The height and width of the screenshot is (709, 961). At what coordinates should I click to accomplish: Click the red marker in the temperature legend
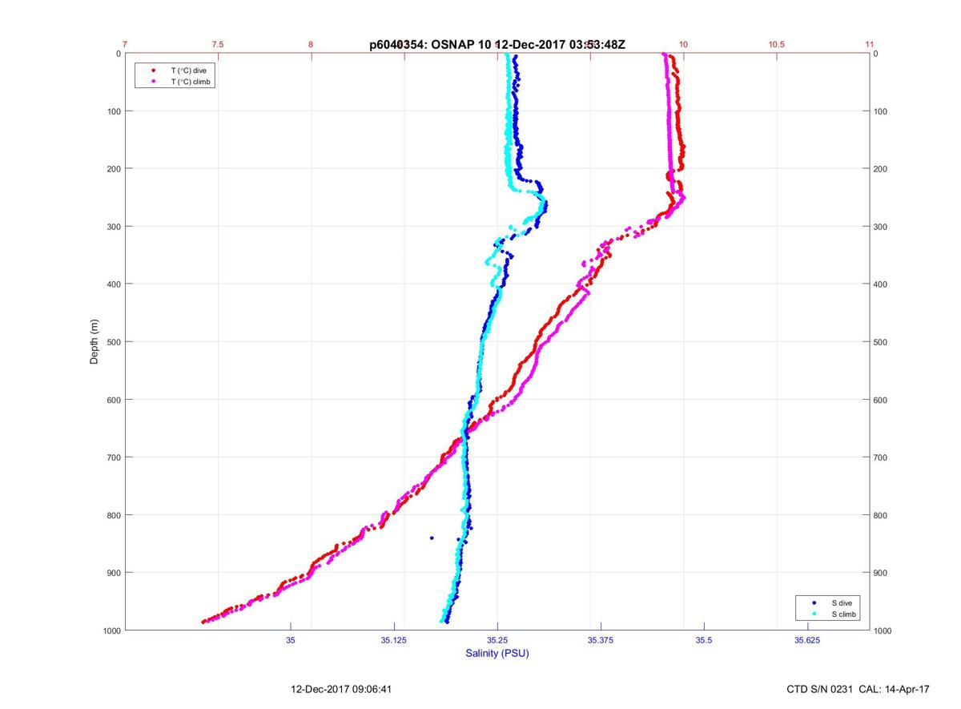coord(153,70)
